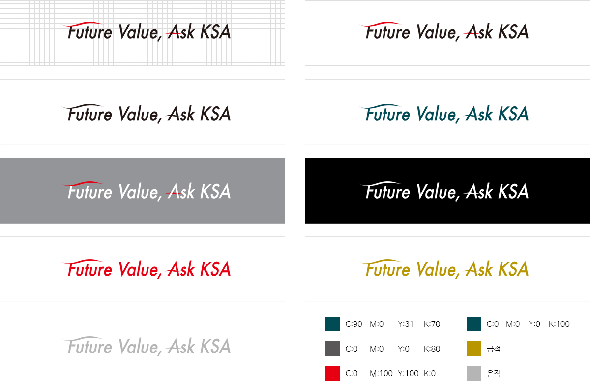The height and width of the screenshot is (381, 590).
Task: Click the dark teal C:90 color swatch
Action: pyautogui.click(x=333, y=324)
